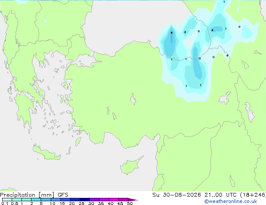Click the '0.5' legend value
Viewport: 266px width, 205px height.
pyautogui.click(x=14, y=203)
